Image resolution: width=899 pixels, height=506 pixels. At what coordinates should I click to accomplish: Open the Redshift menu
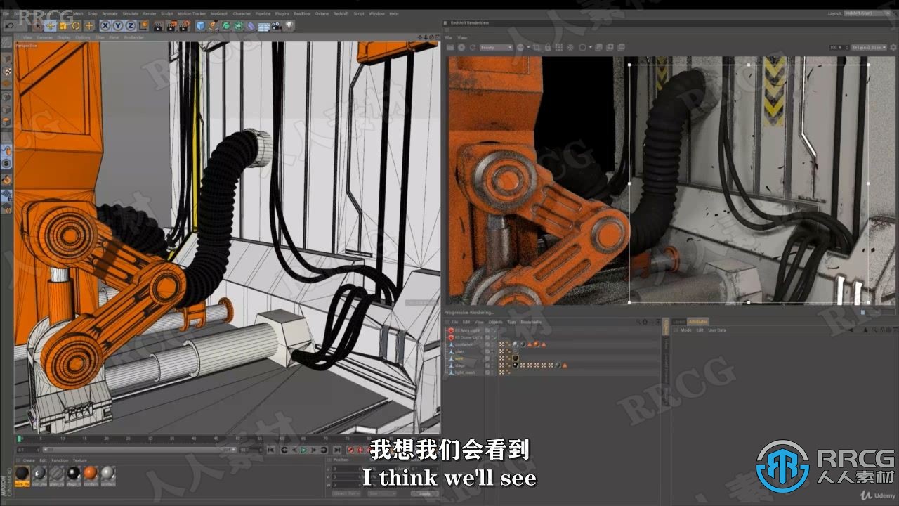(341, 13)
